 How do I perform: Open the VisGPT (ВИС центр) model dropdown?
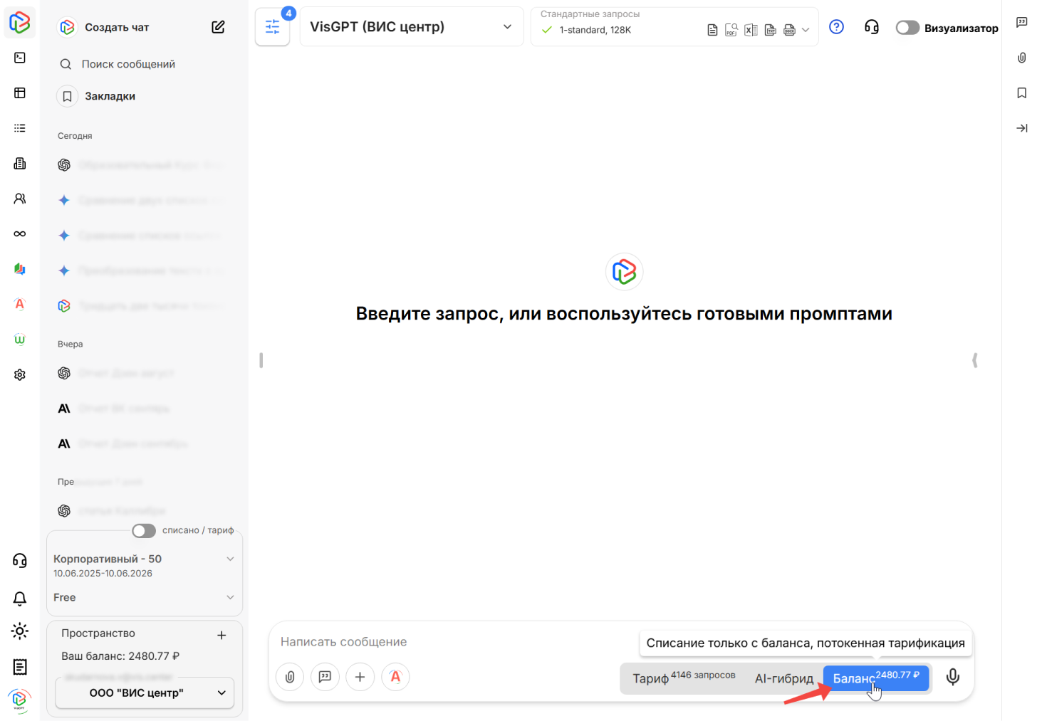tap(412, 26)
